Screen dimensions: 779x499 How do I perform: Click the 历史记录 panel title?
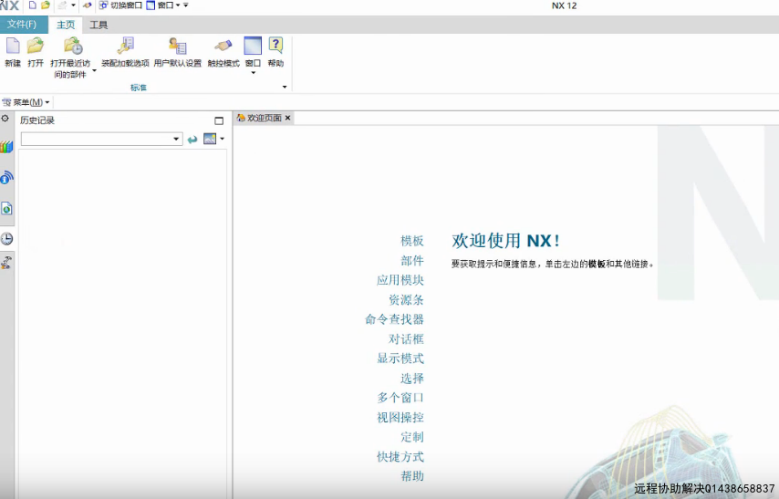(x=37, y=120)
